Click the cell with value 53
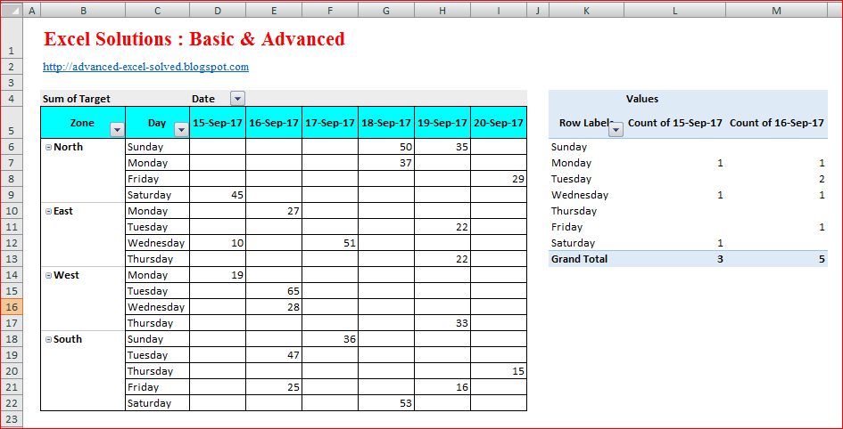The image size is (843, 429). click(386, 403)
